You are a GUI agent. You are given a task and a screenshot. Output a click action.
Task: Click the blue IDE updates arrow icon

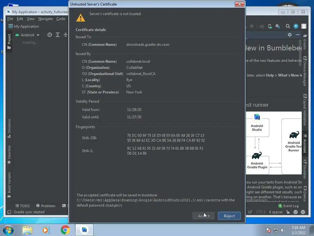(x=296, y=26)
